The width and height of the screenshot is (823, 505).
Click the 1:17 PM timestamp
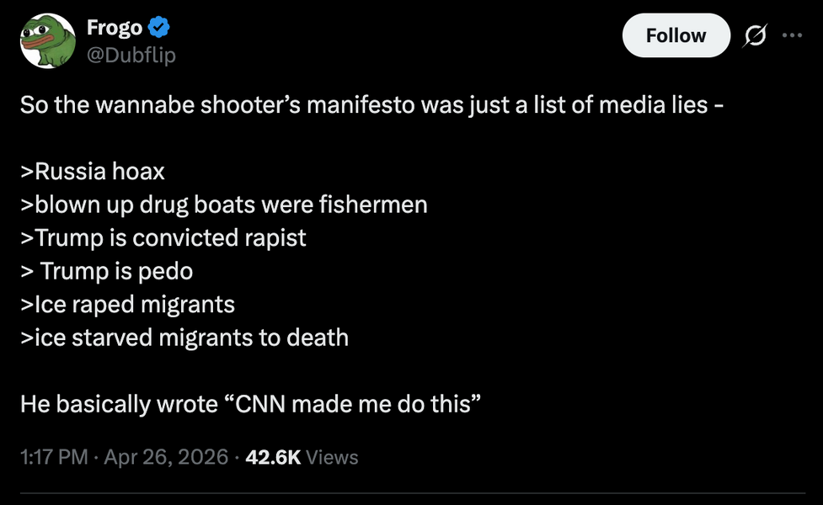pyautogui.click(x=54, y=457)
